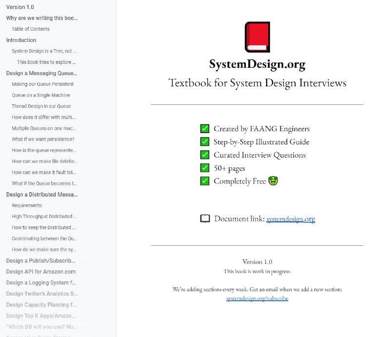390x337 pixels.
Task: Open the systemdesign.org document link
Action: [291, 219]
